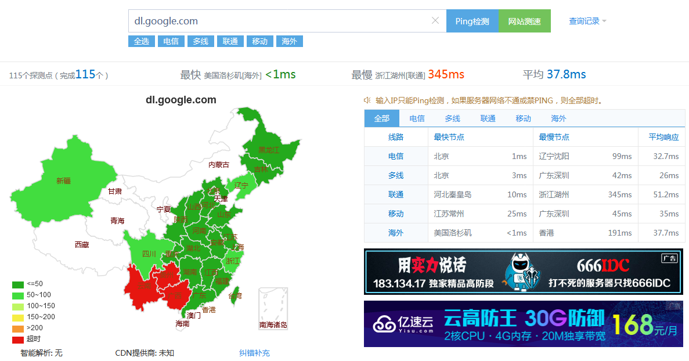689x361 pixels.
Task: Toggle the 电信 filter under search box
Action: point(171,41)
